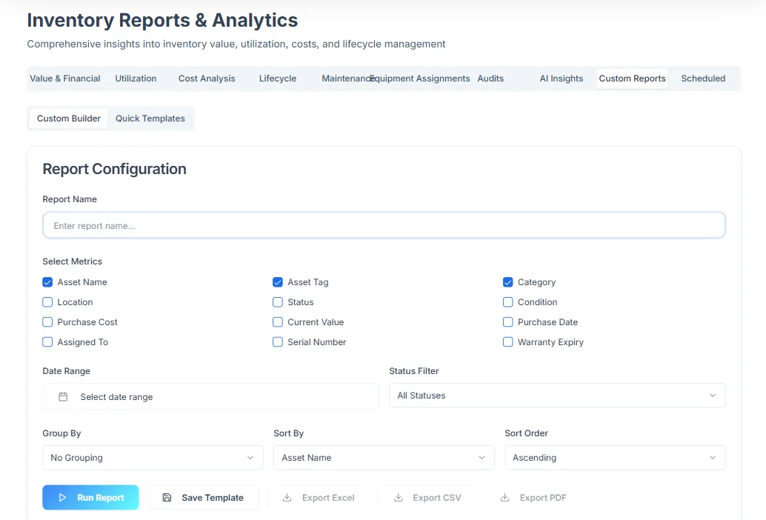Enable the Purchase Cost checkbox

click(47, 322)
